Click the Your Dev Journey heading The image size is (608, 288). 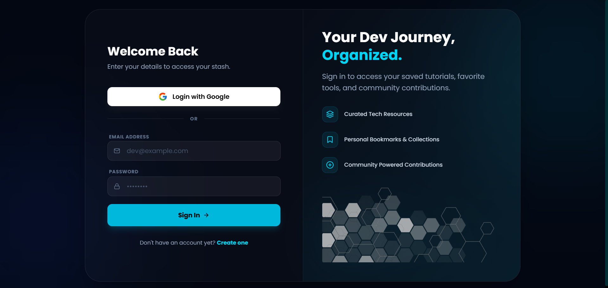(388, 37)
